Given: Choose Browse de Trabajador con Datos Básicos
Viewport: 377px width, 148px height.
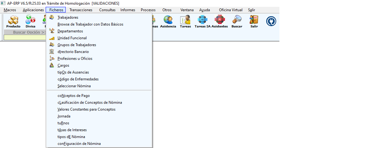Looking at the screenshot, I should click(x=99, y=24).
